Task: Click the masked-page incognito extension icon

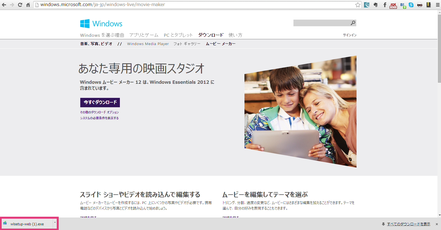Action: click(420, 5)
